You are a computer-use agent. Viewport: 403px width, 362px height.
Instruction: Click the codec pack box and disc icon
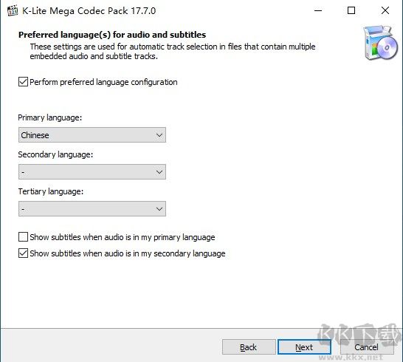(380, 43)
